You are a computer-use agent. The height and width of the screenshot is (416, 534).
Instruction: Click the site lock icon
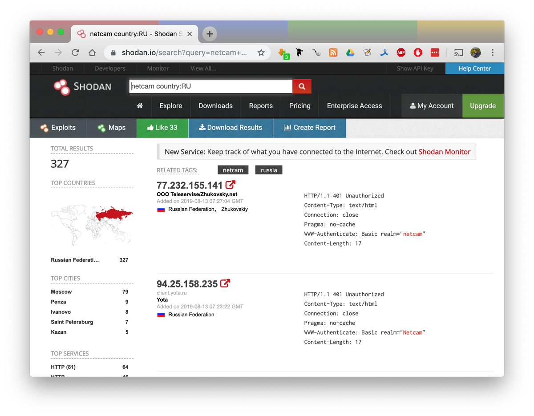[113, 53]
